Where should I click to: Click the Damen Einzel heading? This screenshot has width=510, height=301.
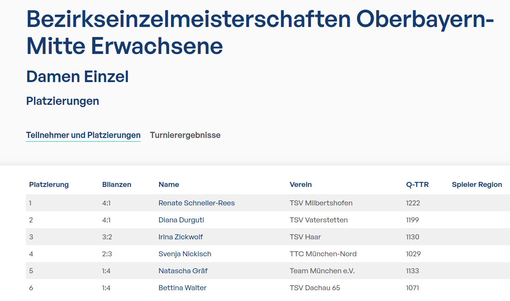point(77,77)
